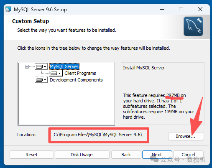Click the Browse button
Image resolution: width=212 pixels, height=168 pixels.
coord(186,136)
